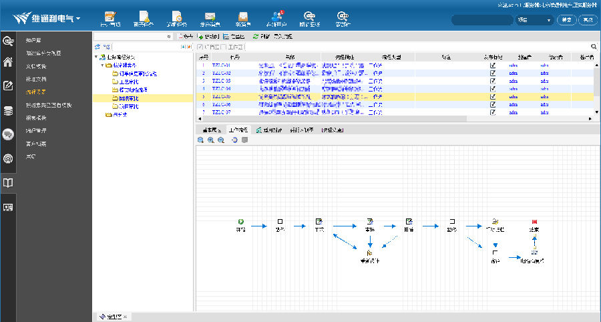Collapse the root node of the process tree

[x=97, y=57]
